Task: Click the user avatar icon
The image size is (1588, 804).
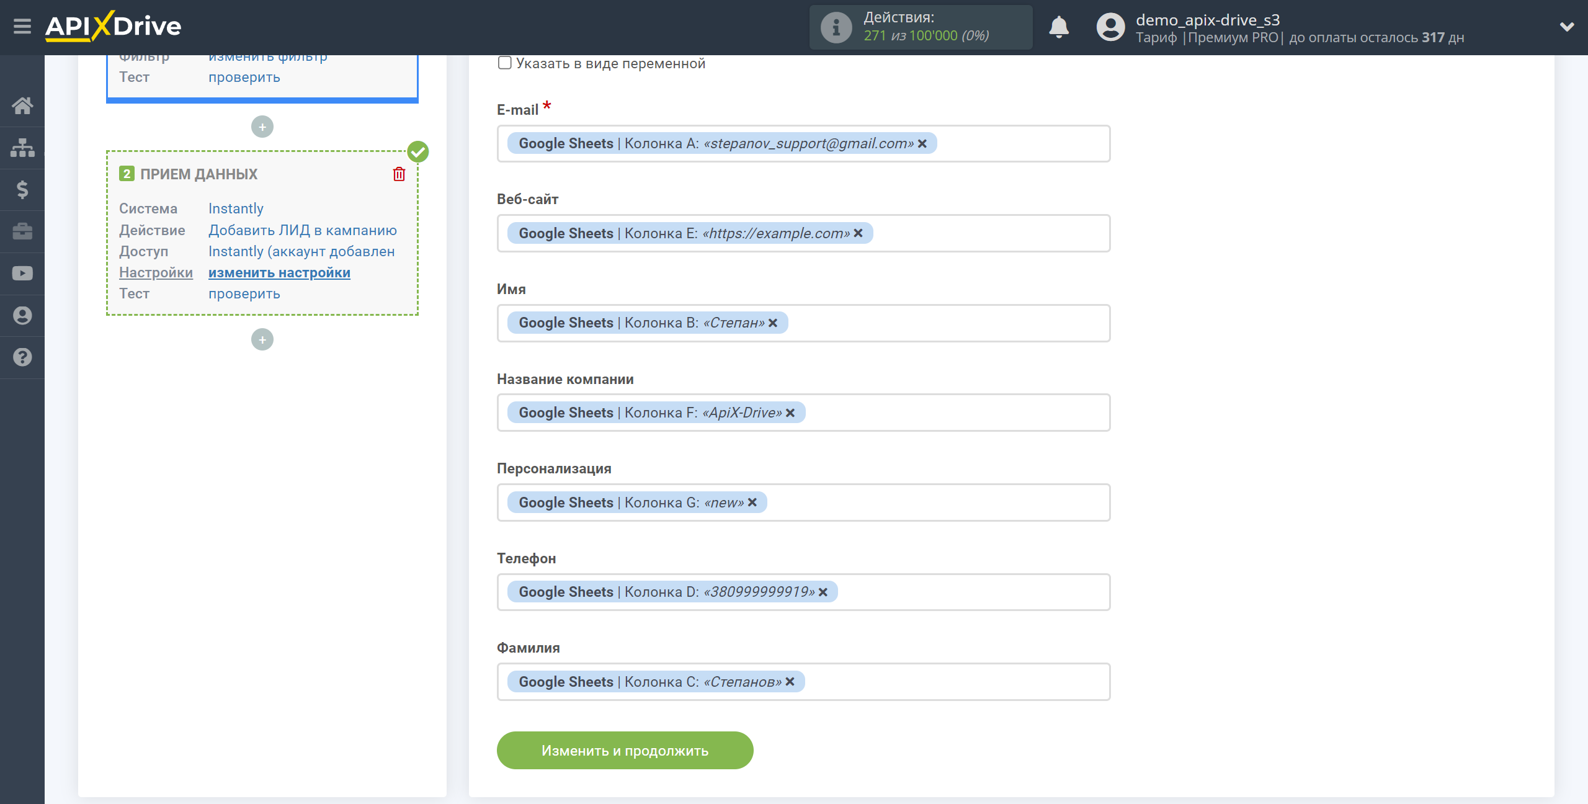Action: click(x=1110, y=27)
